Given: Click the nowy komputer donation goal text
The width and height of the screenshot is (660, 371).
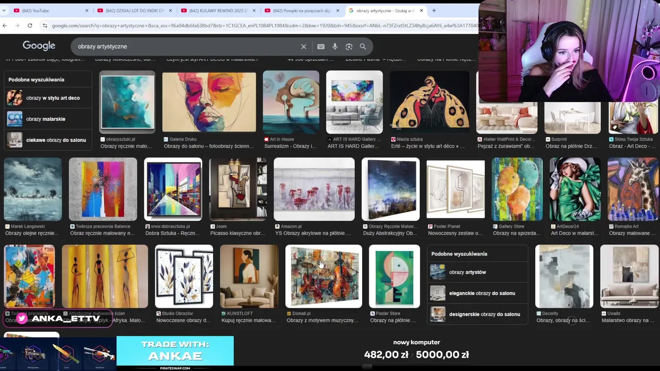Looking at the screenshot, I should [x=417, y=342].
